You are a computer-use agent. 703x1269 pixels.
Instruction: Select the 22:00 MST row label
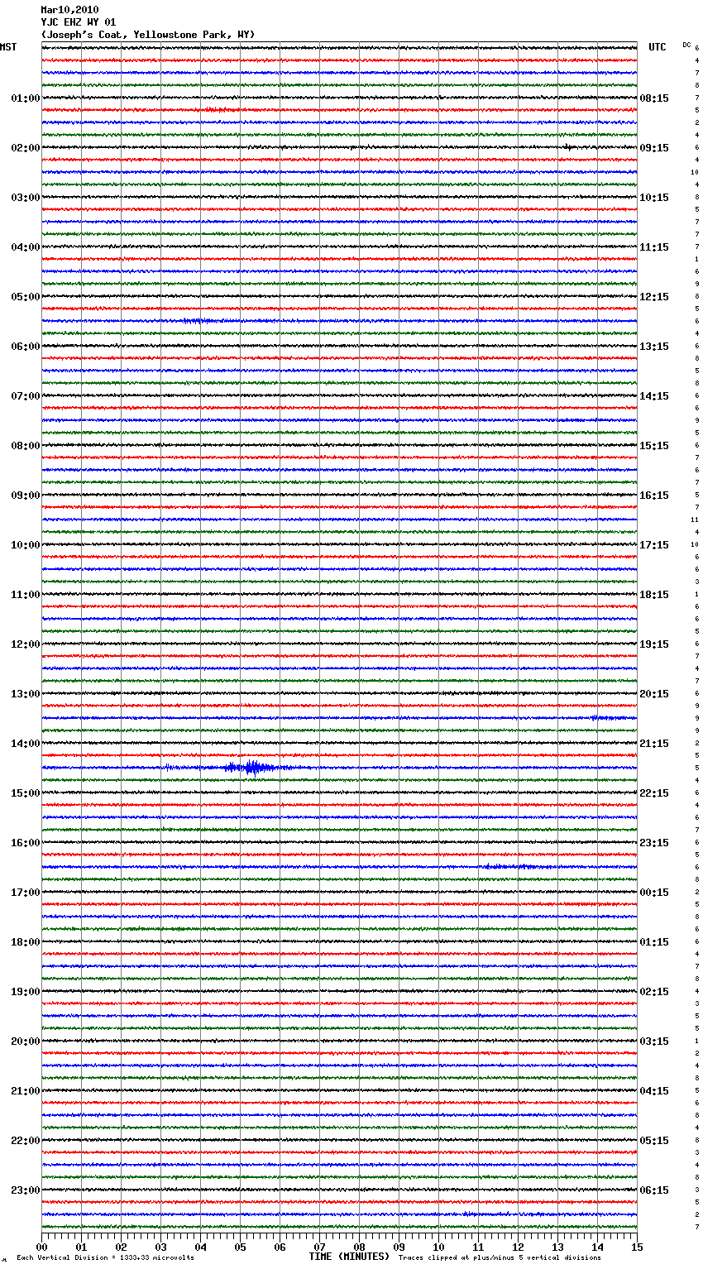tap(26, 1141)
